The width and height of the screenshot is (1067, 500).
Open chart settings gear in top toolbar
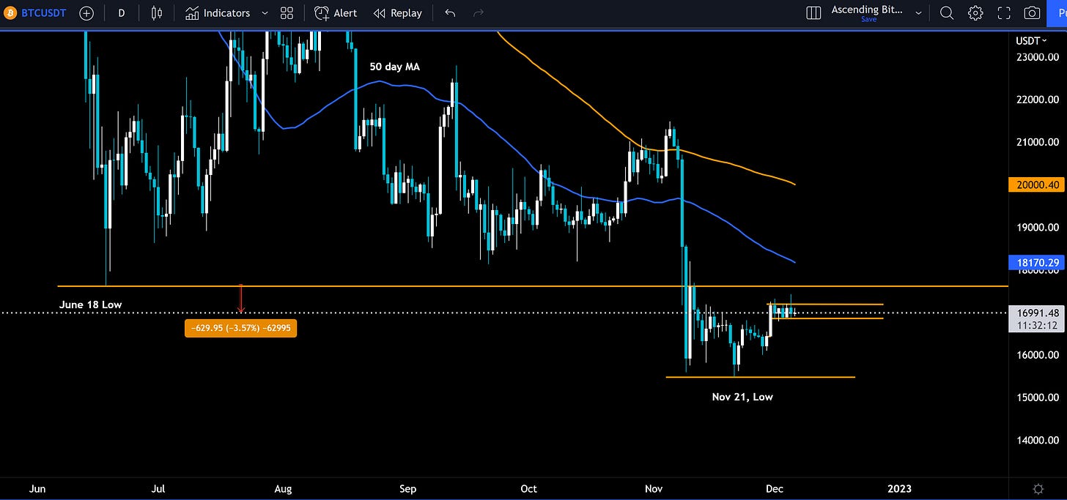[x=975, y=13]
